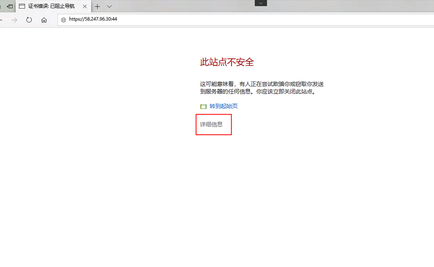The image size is (434, 267).
Task: Go back using the back arrow
Action: point(1,20)
